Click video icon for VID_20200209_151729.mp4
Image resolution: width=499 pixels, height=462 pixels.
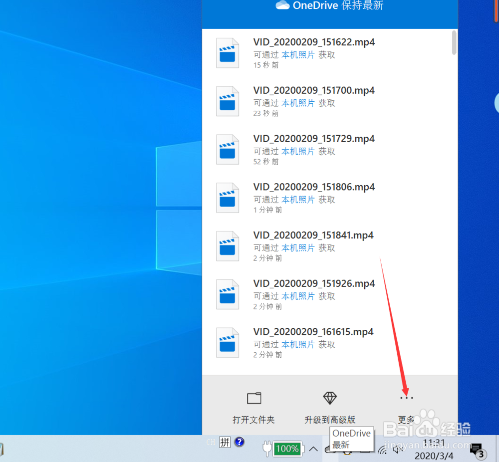click(x=228, y=150)
